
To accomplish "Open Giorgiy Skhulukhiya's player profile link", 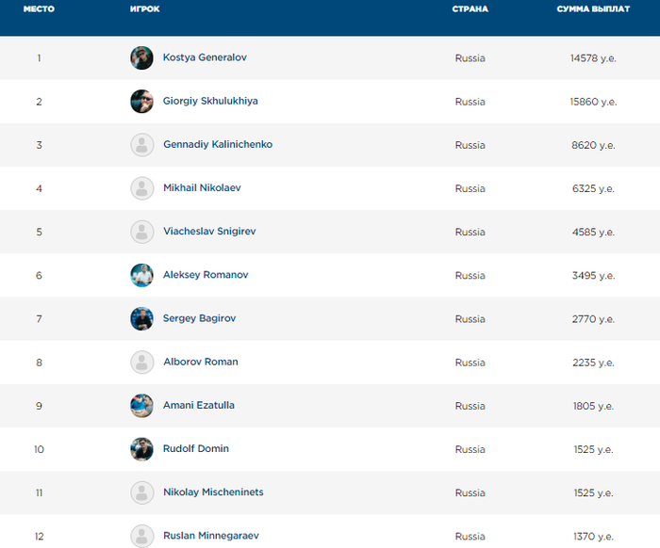I will pyautogui.click(x=210, y=102).
